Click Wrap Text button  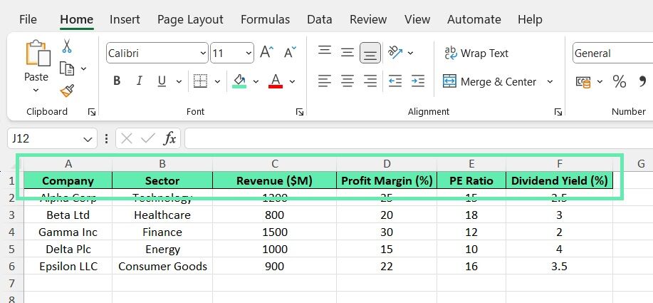476,53
